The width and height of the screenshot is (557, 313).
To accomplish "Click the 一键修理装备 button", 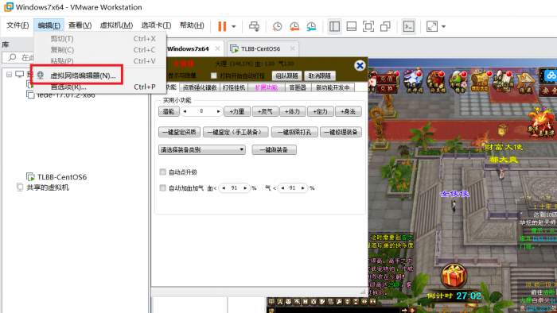I will 341,132.
